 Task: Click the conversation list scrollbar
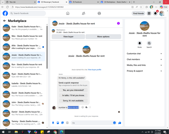pos(47,47)
